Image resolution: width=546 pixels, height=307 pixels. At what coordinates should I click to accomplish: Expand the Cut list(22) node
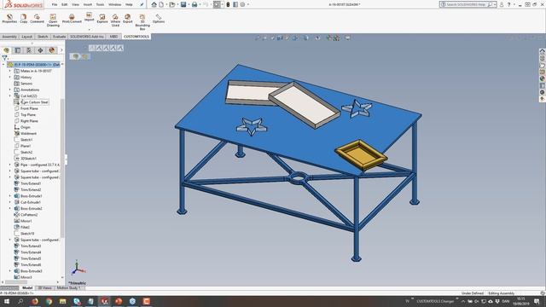(10, 96)
